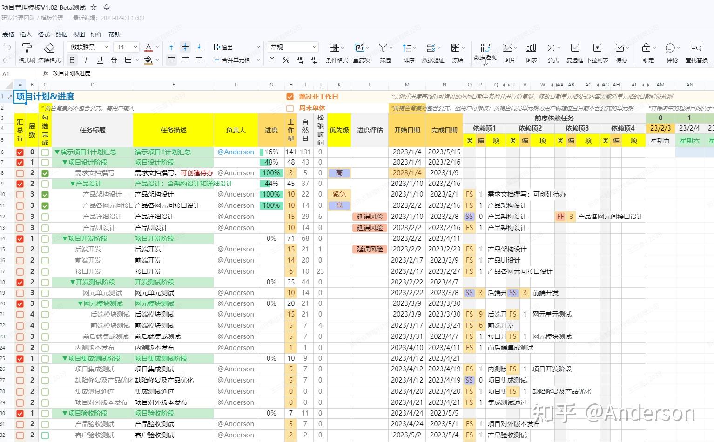Open find and replace 查找替换
The height and width of the screenshot is (442, 714).
click(x=696, y=51)
